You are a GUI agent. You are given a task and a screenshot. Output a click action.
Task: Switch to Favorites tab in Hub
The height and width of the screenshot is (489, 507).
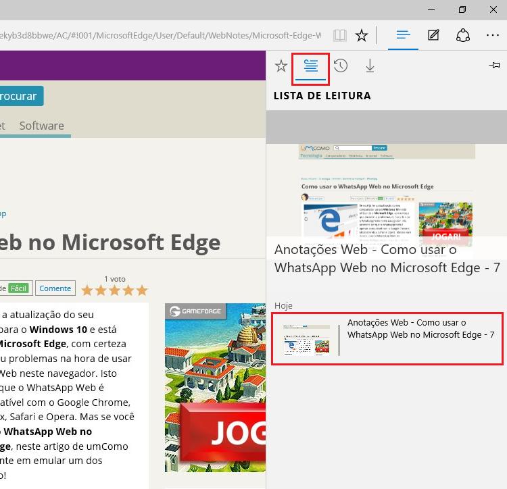pos(281,66)
